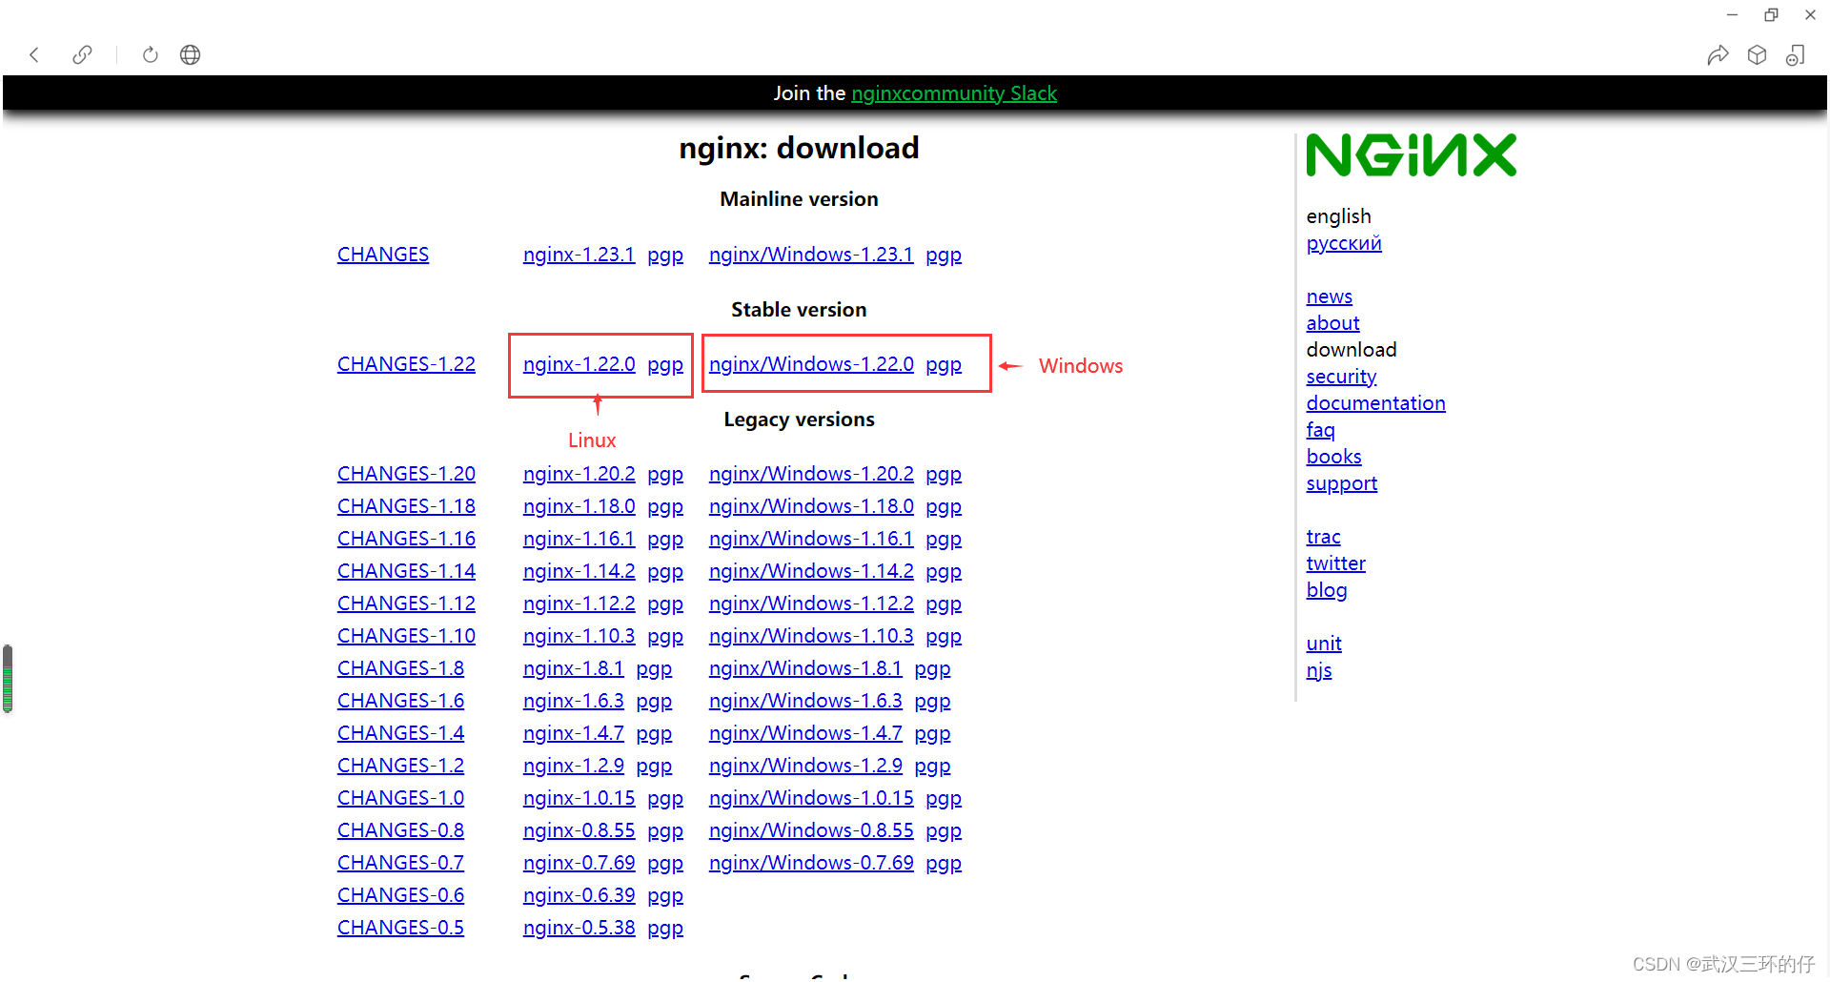Download nginx/Windows-1.23.1
This screenshot has height=982, width=1830.
811,255
